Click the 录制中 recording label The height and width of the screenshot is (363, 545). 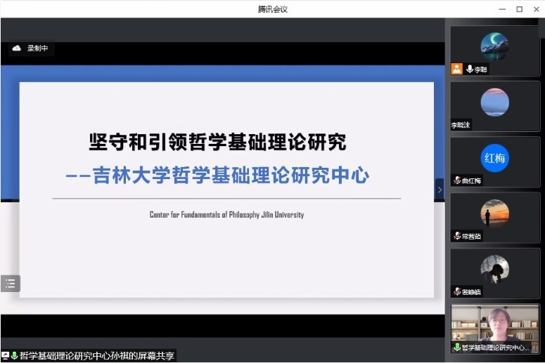(37, 48)
